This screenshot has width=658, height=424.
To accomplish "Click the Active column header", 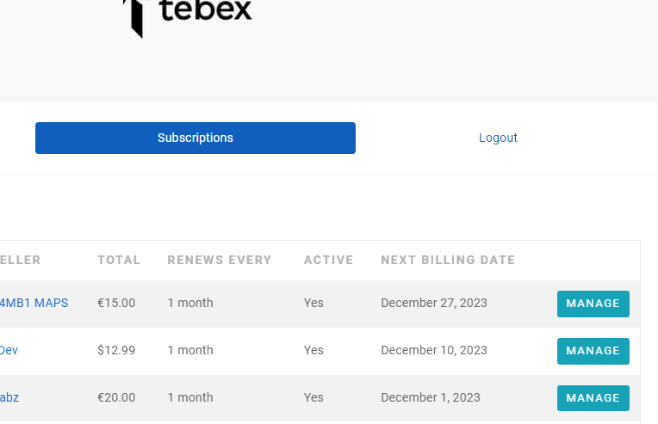I will 328,261.
